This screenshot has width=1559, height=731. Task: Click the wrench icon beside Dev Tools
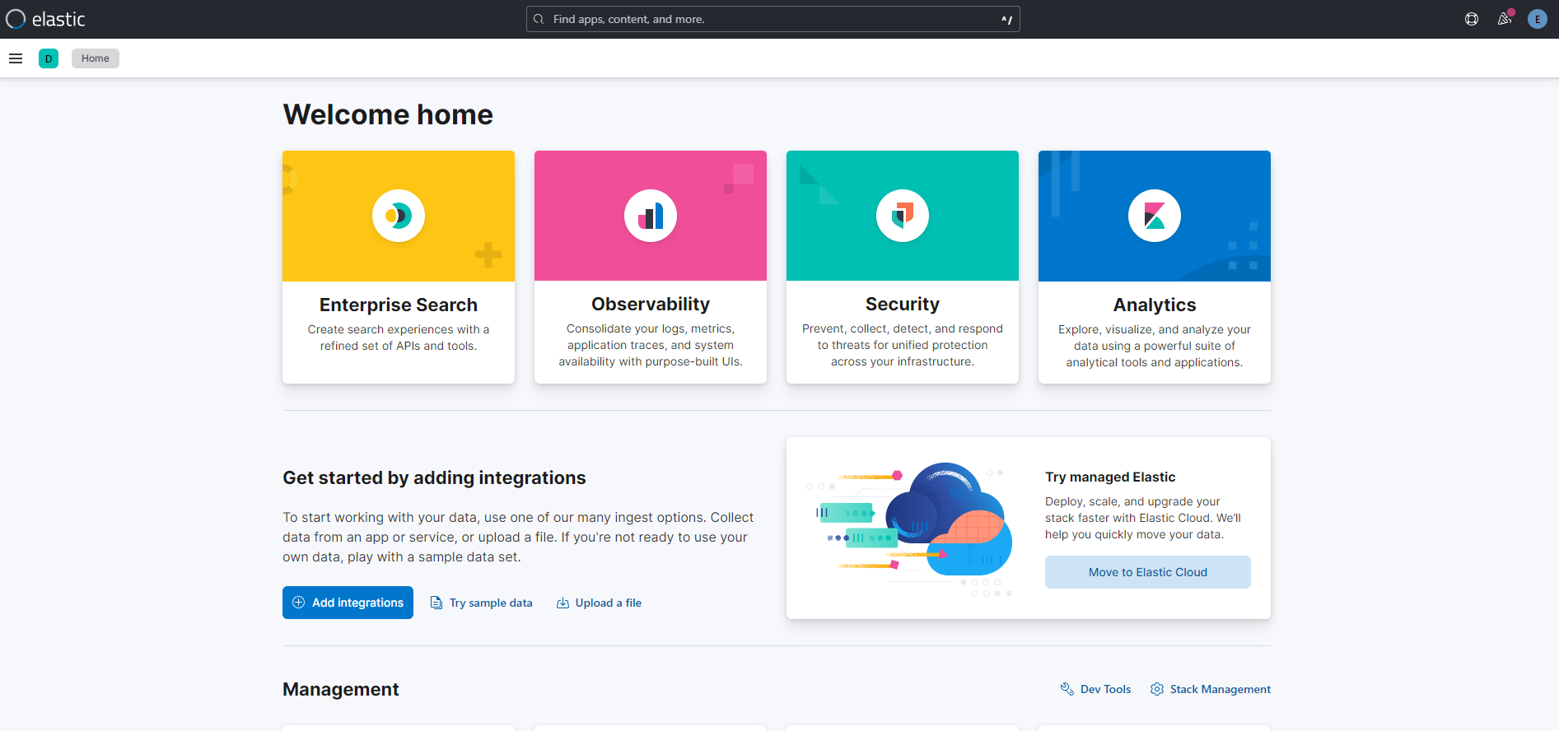click(1067, 689)
